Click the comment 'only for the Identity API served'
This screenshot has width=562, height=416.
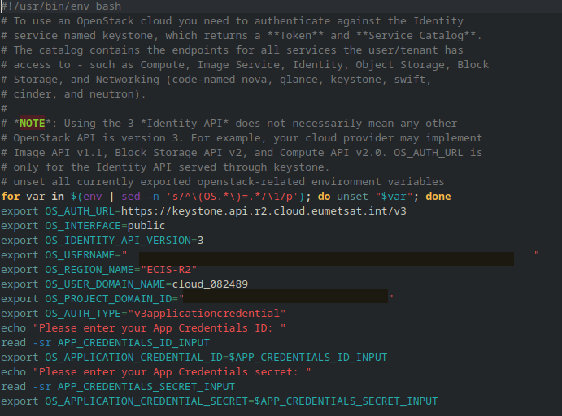click(165, 167)
